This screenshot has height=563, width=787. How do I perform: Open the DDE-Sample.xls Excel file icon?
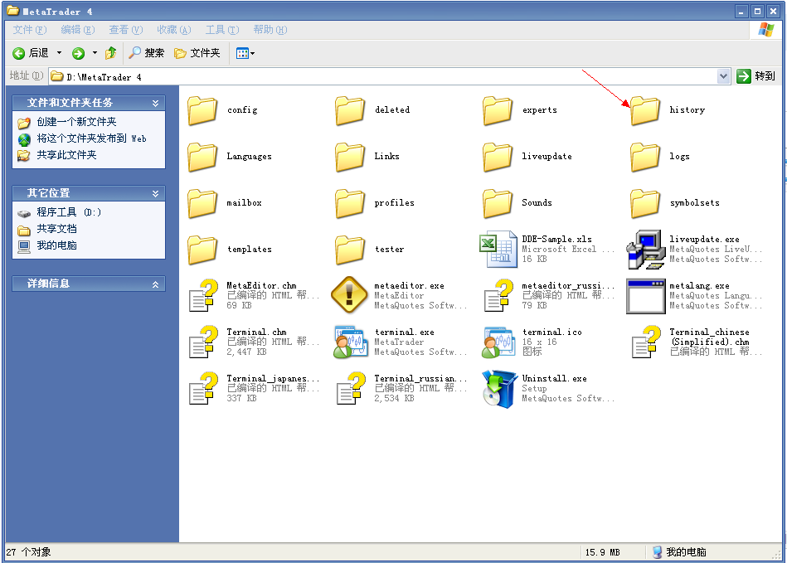pyautogui.click(x=498, y=249)
